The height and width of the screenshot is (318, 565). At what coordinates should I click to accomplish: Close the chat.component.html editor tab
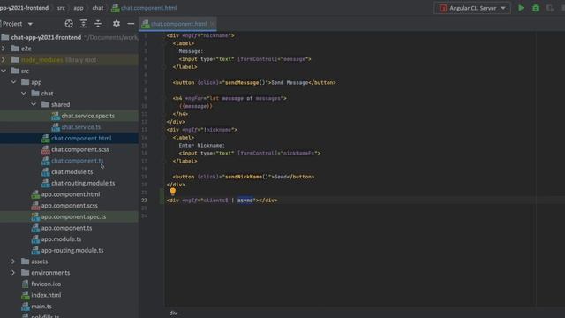[212, 24]
